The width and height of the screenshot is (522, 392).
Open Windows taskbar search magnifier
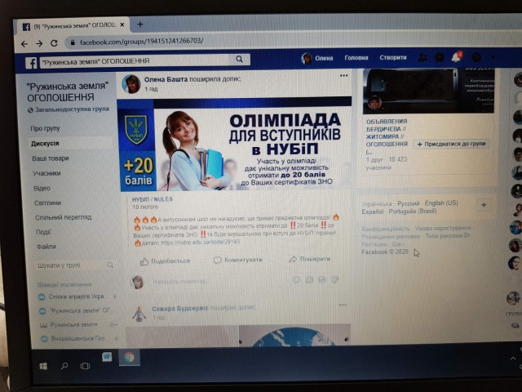pos(64,366)
